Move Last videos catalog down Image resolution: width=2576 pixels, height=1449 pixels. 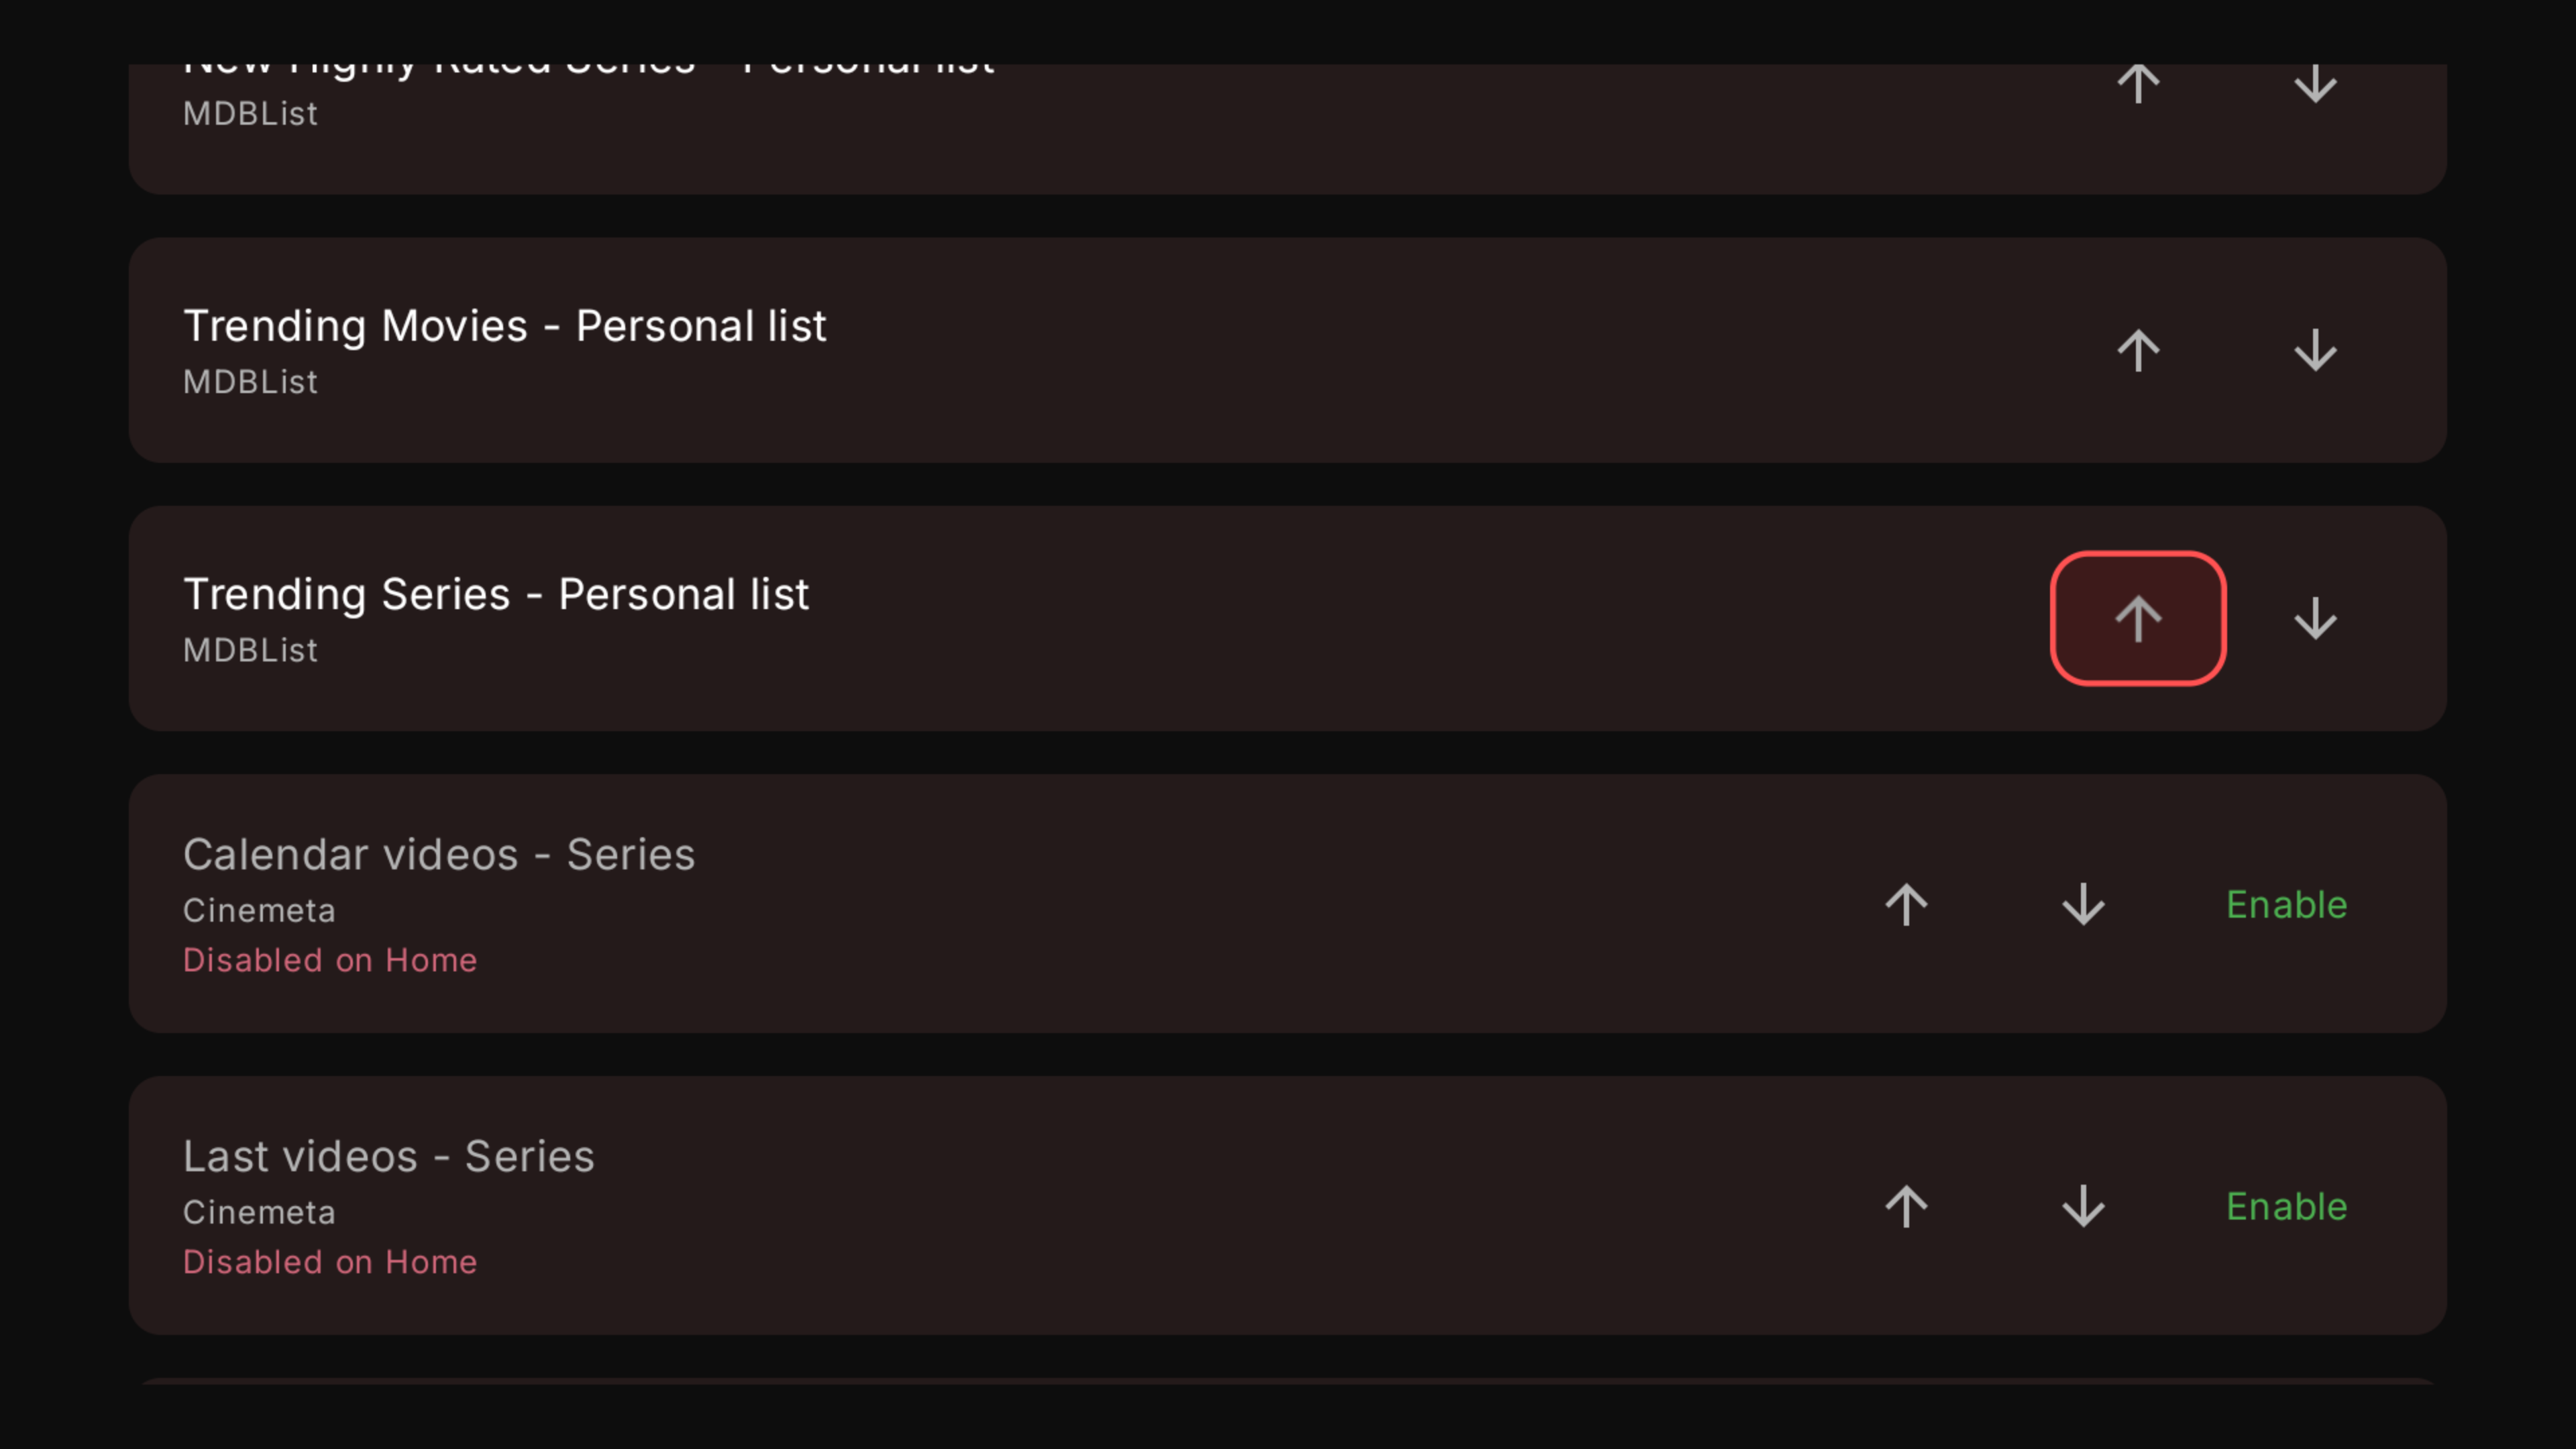click(x=2083, y=1207)
